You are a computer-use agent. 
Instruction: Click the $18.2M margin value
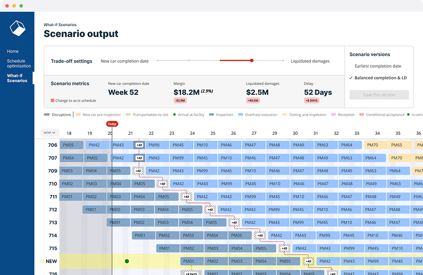pos(187,93)
